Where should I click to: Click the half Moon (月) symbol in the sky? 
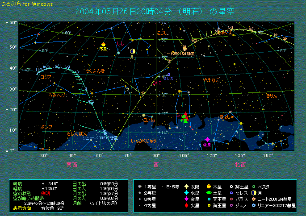[132, 52]
